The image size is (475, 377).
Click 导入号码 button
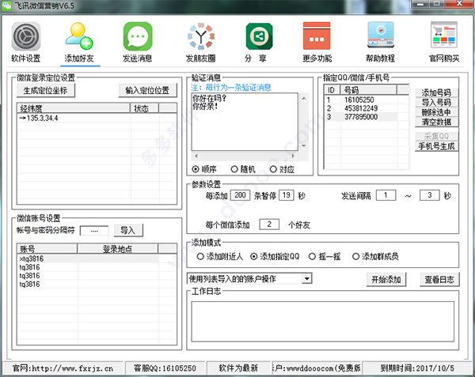pos(436,103)
